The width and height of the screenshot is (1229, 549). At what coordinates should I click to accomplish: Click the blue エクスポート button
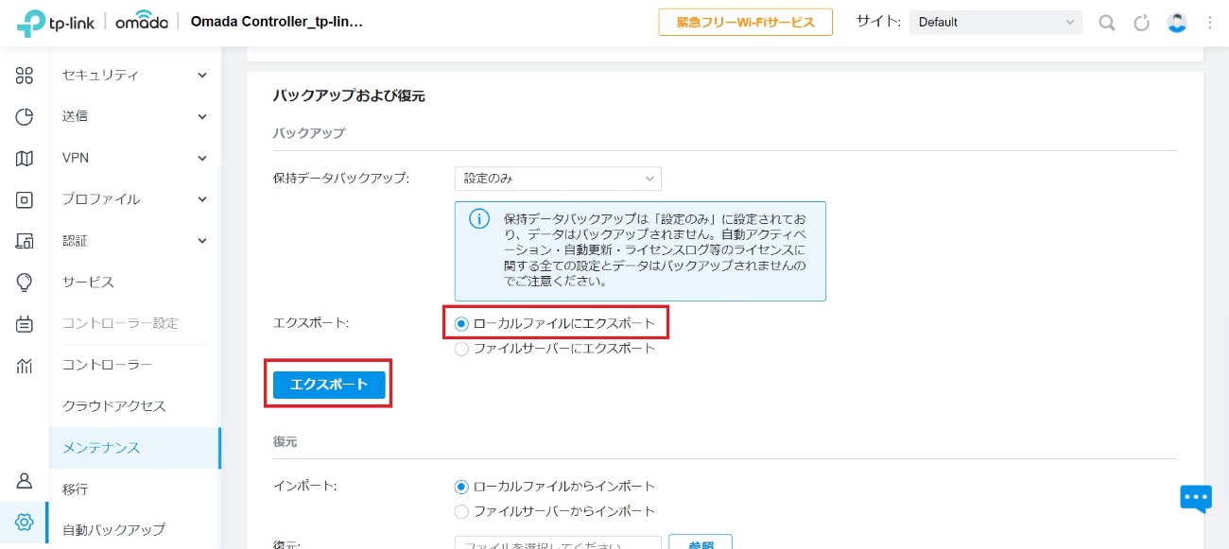pos(328,385)
